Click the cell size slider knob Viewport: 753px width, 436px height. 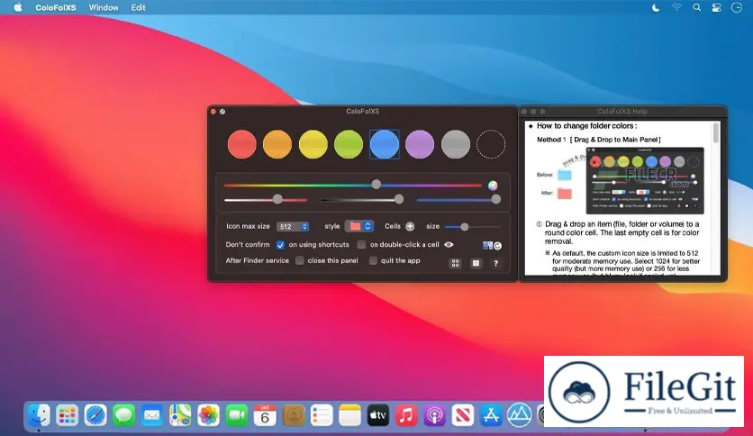coord(465,227)
